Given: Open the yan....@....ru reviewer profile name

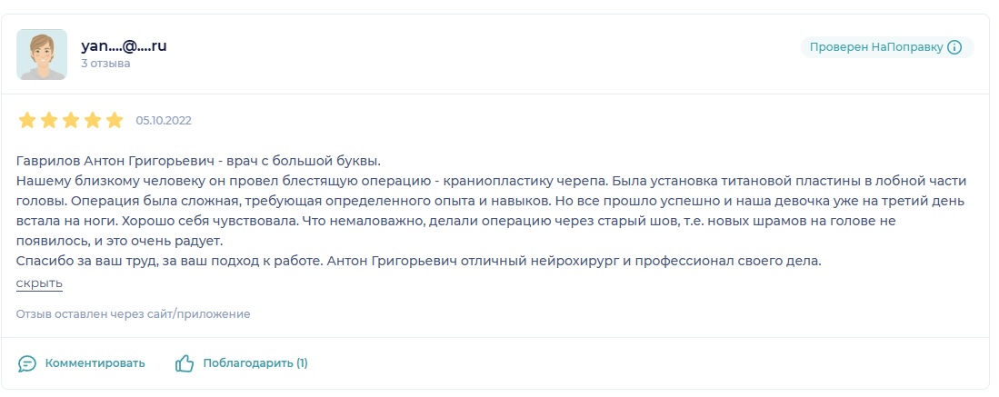Looking at the screenshot, I should point(124,45).
